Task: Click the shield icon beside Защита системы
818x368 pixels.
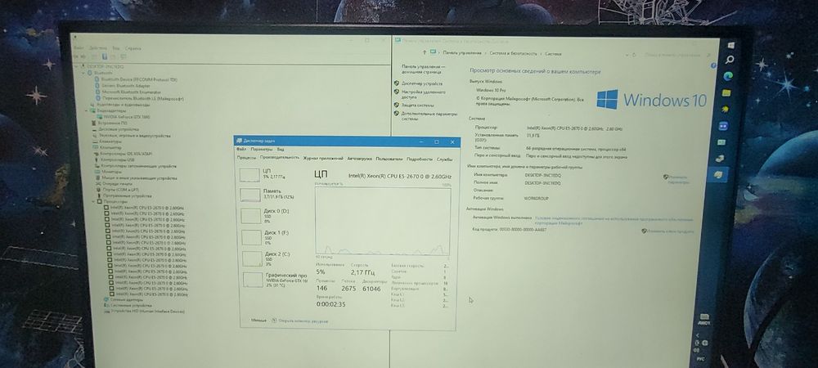Action: pyautogui.click(x=397, y=105)
